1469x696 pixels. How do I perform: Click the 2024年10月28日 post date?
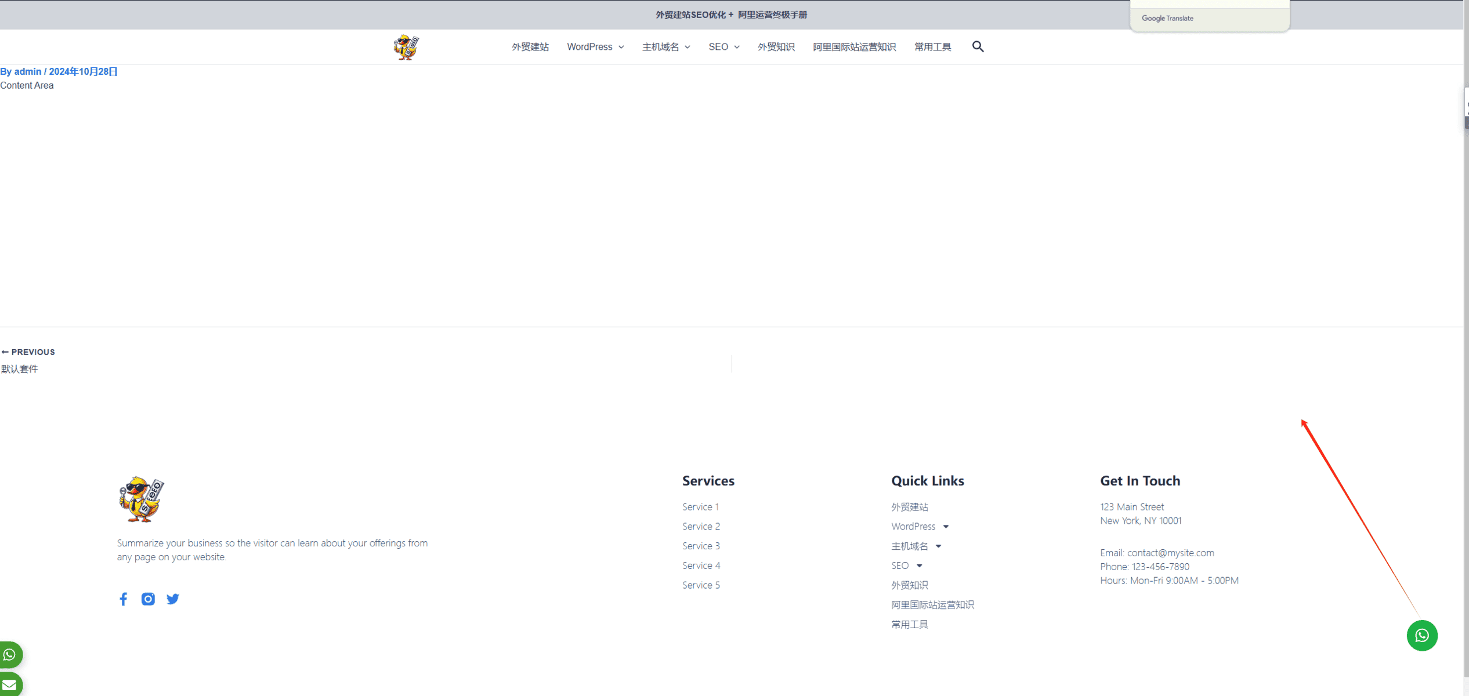(x=83, y=71)
